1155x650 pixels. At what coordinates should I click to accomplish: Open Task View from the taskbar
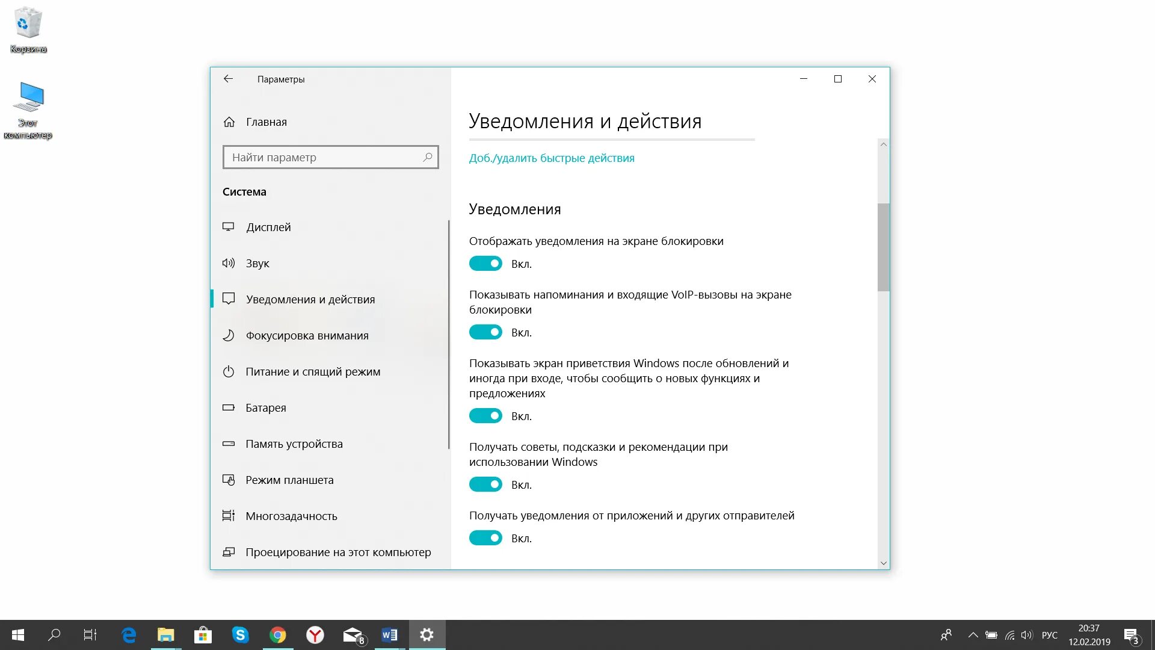point(90,634)
